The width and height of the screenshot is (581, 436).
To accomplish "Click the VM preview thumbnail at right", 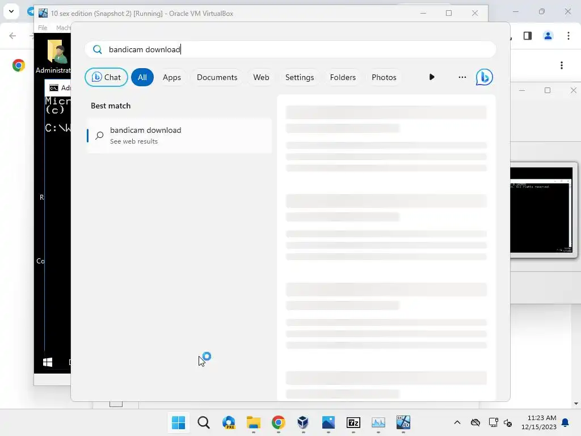I will (x=541, y=210).
